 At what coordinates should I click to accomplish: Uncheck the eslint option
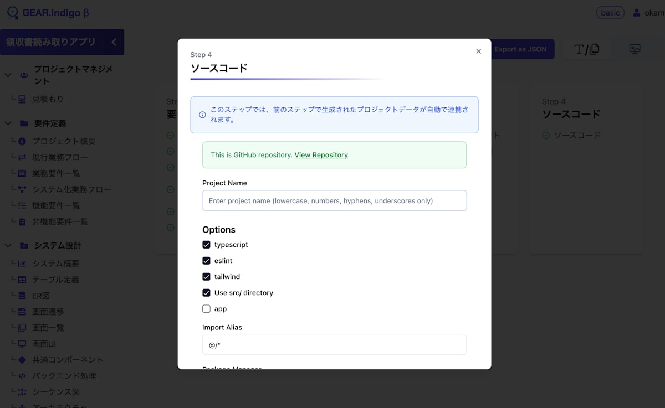coord(206,261)
